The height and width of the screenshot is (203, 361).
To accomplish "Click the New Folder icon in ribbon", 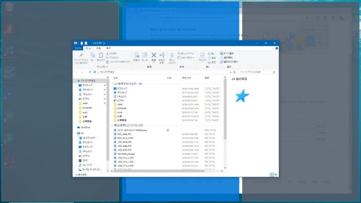I will pyautogui.click(x=172, y=55).
